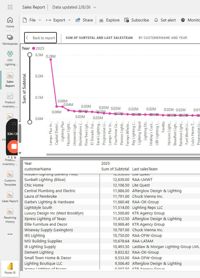Open the first Product Inventory sidebar item
200x278 pixels.
tap(10, 101)
